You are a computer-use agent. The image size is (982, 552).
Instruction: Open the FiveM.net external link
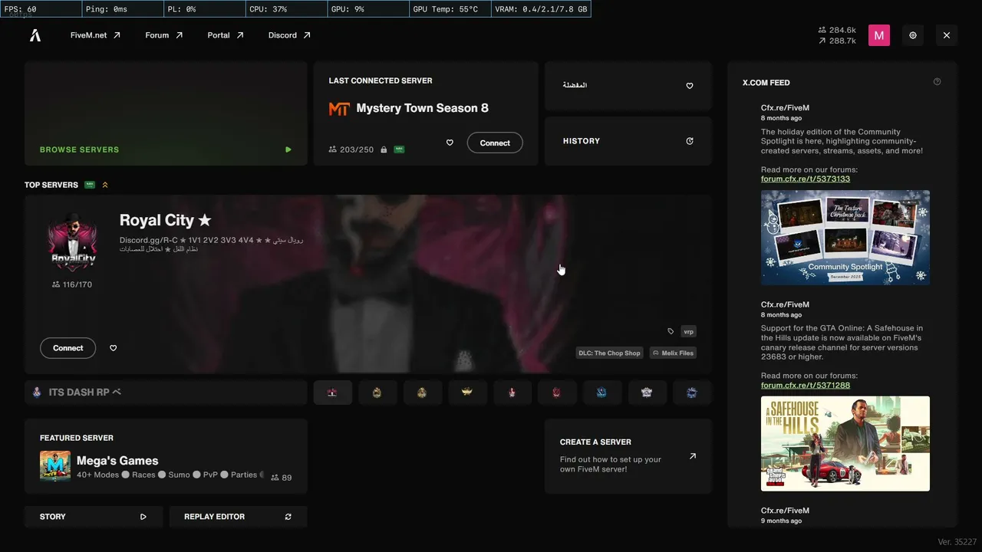[x=95, y=35]
